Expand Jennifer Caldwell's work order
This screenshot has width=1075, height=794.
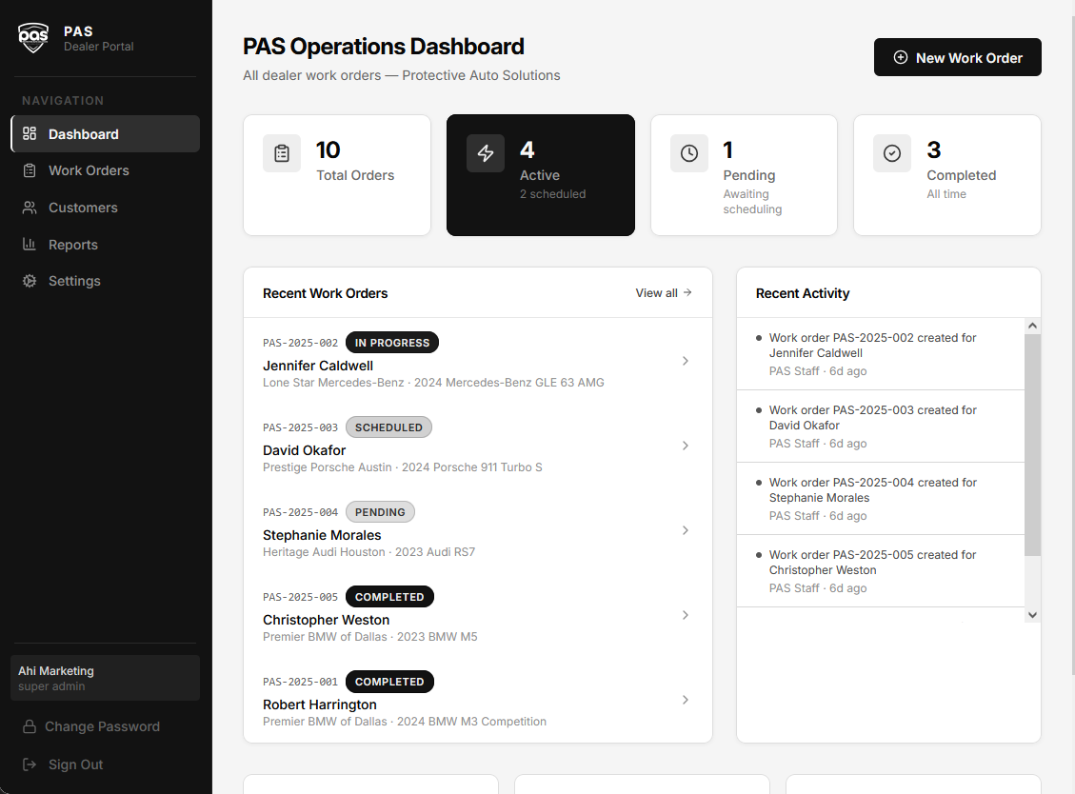pos(686,361)
